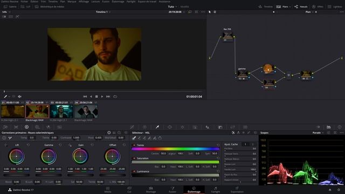Toggle the Nœuds node editor

point(301,6)
